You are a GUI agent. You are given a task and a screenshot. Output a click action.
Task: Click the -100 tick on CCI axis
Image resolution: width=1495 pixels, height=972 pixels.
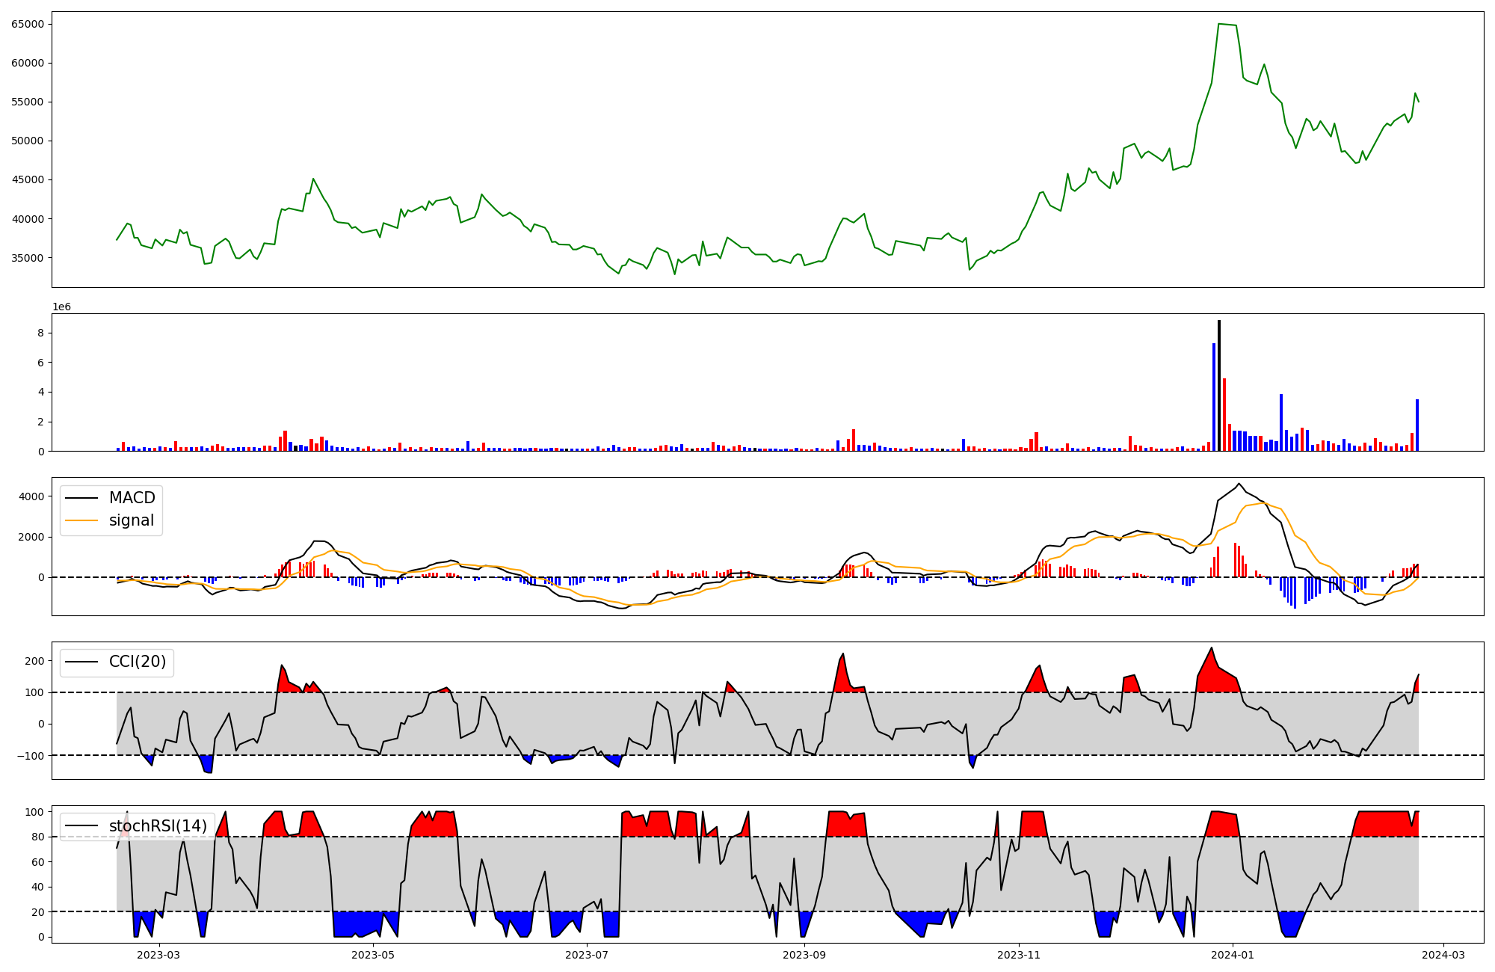(x=31, y=756)
